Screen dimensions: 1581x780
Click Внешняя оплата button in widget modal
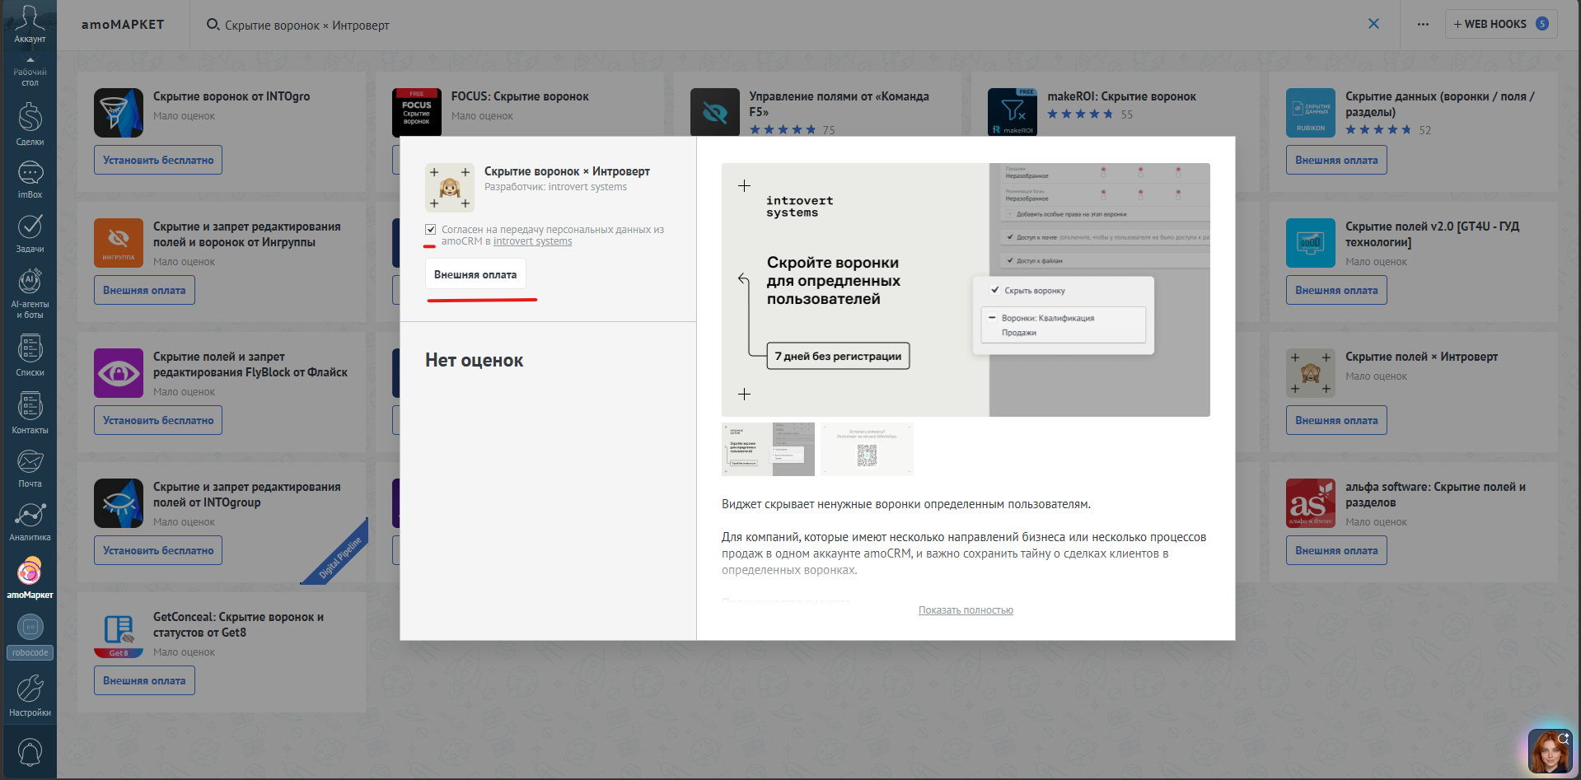point(475,274)
